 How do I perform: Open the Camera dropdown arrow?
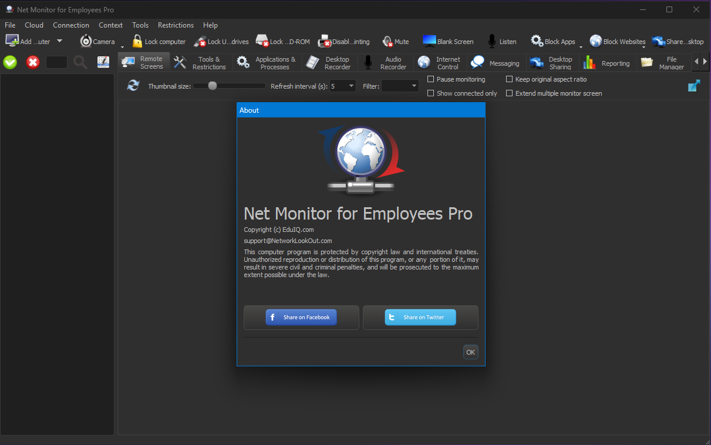(122, 47)
